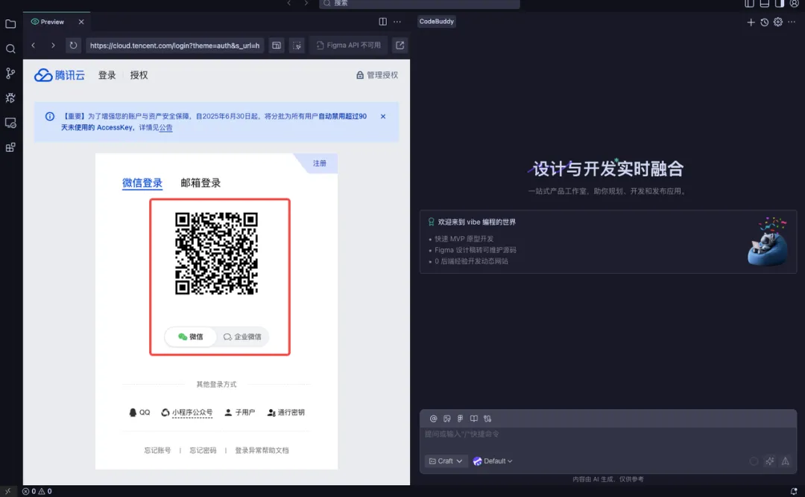
Task: Open notifications bell in status bar
Action: (x=794, y=491)
